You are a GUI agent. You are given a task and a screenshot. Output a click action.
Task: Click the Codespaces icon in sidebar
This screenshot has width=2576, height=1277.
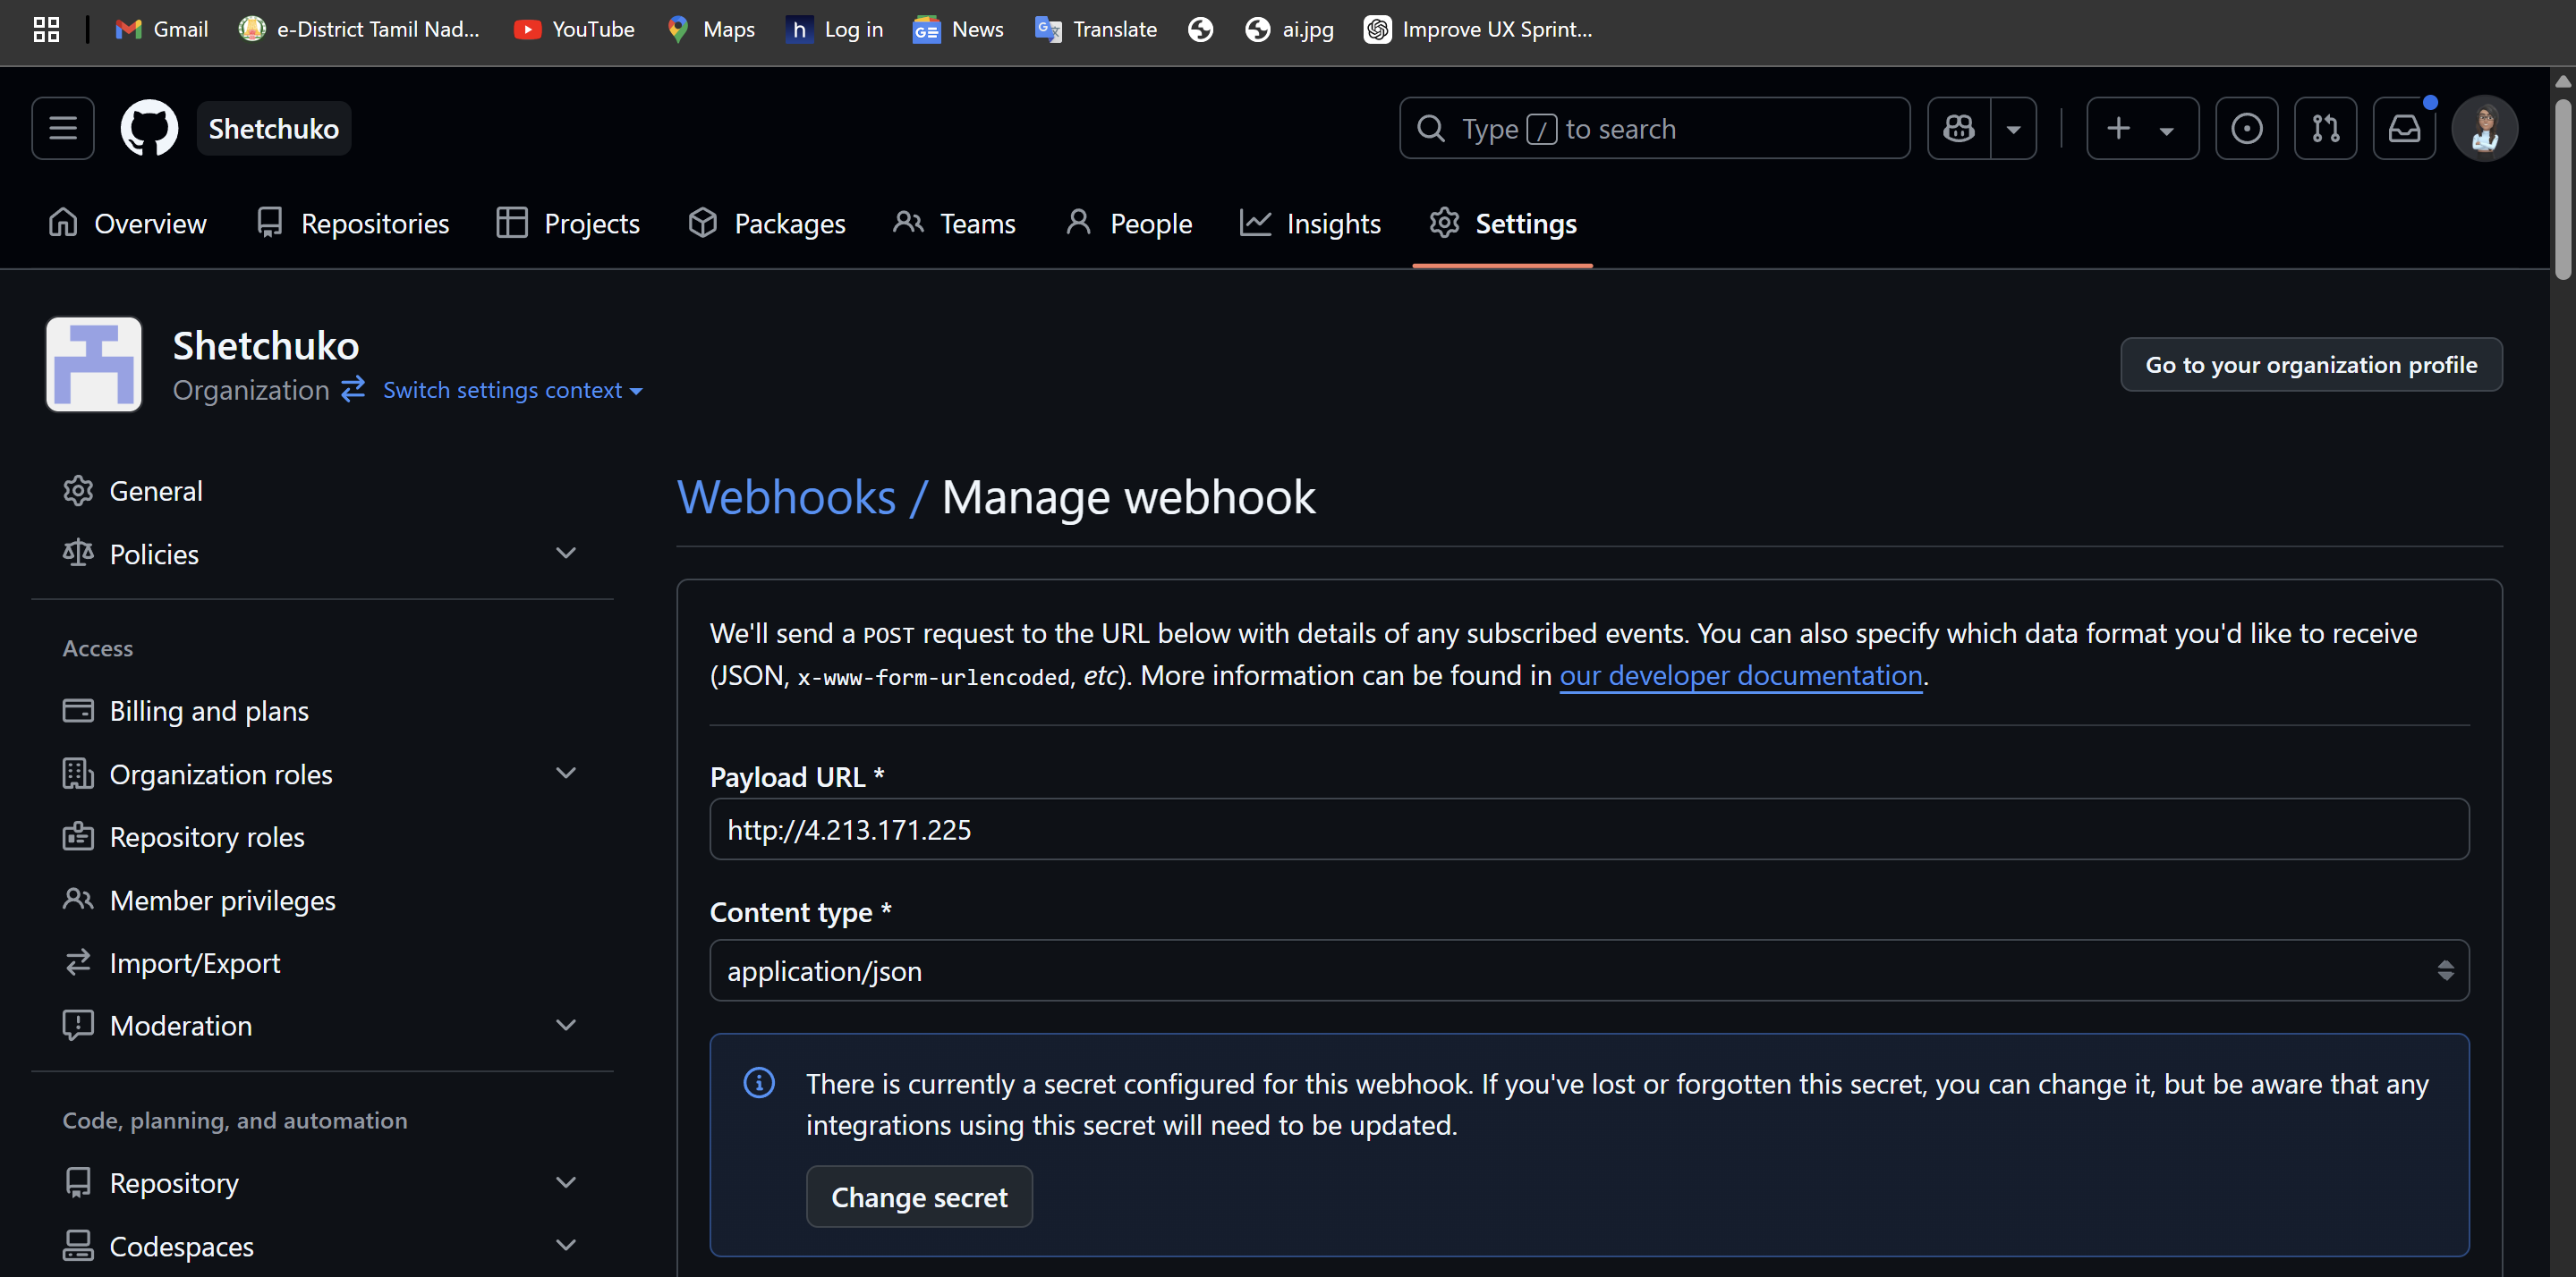[x=78, y=1245]
